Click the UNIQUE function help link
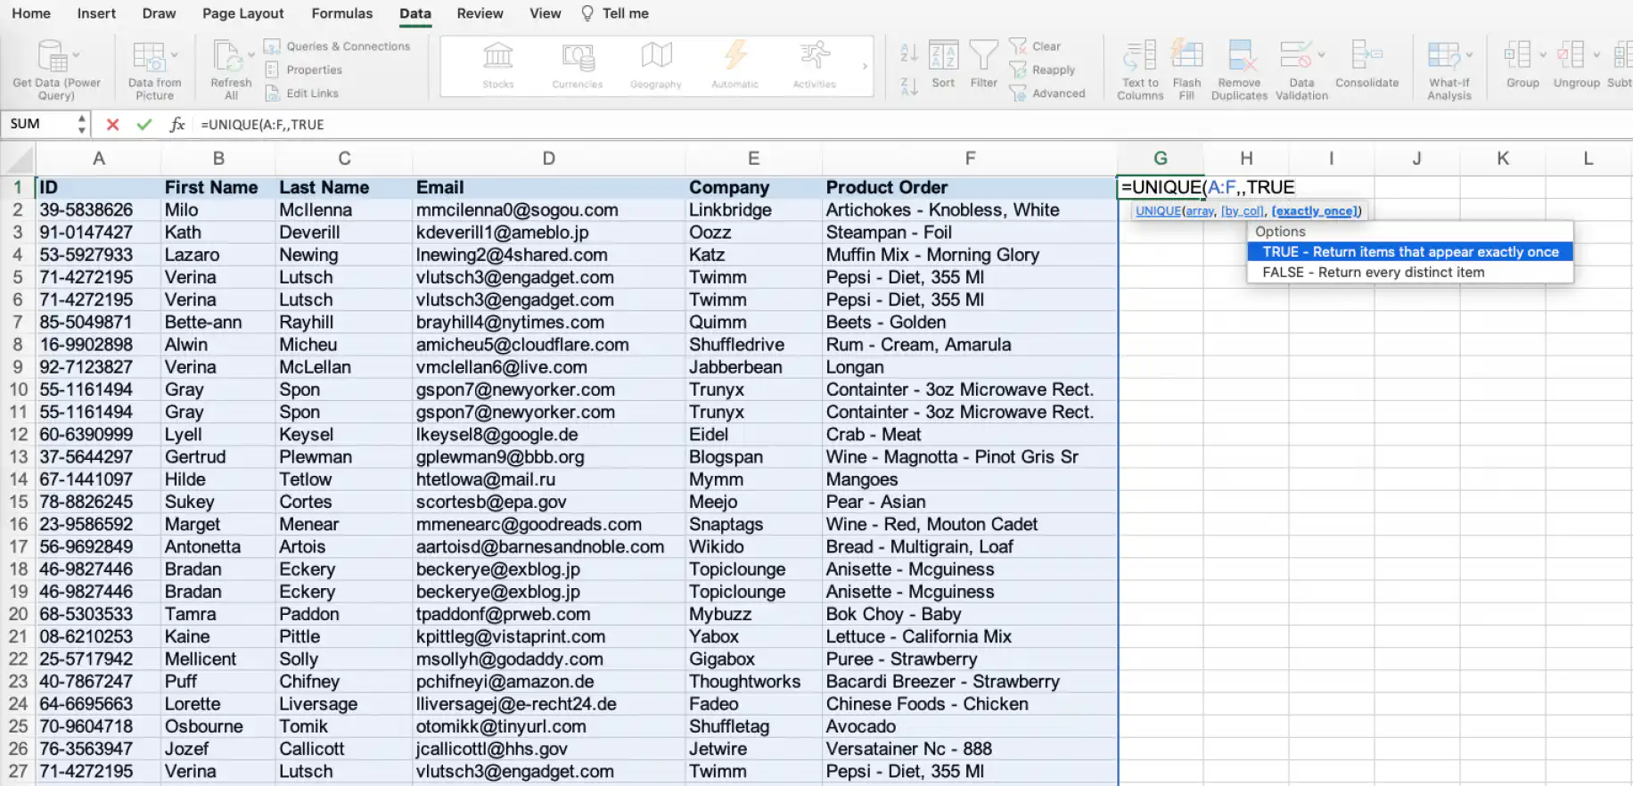 pyautogui.click(x=1158, y=211)
